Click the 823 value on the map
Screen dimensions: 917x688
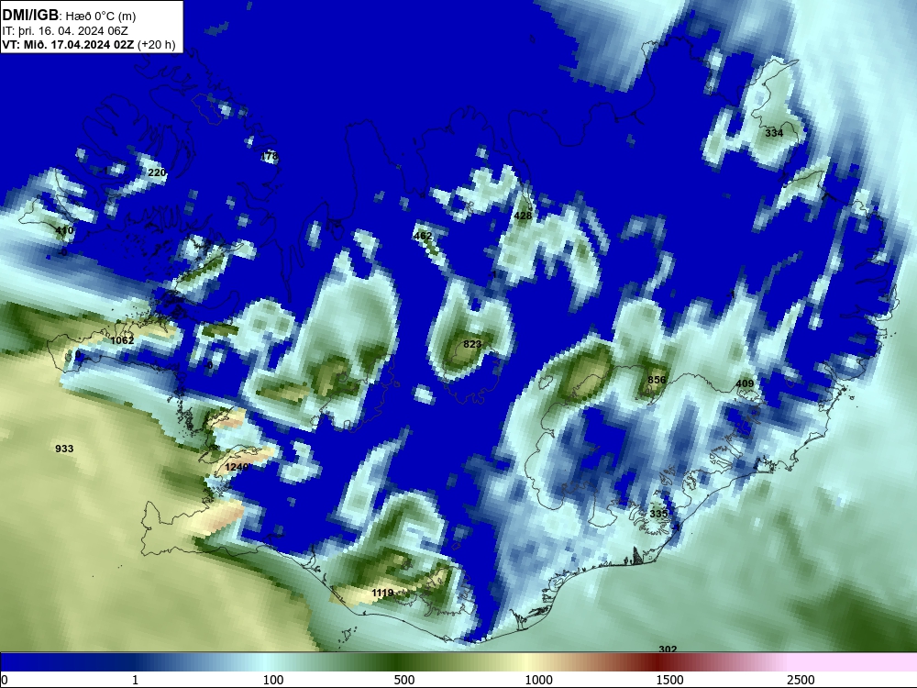coord(472,344)
